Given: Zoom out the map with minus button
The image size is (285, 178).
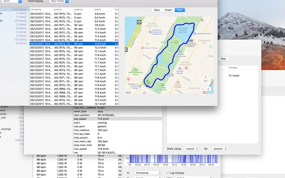Looking at the screenshot, I should pos(203,89).
